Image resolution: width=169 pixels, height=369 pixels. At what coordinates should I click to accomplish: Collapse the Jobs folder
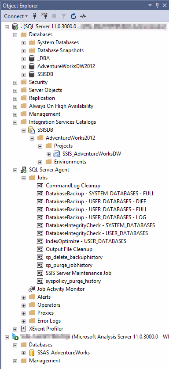[23, 178]
